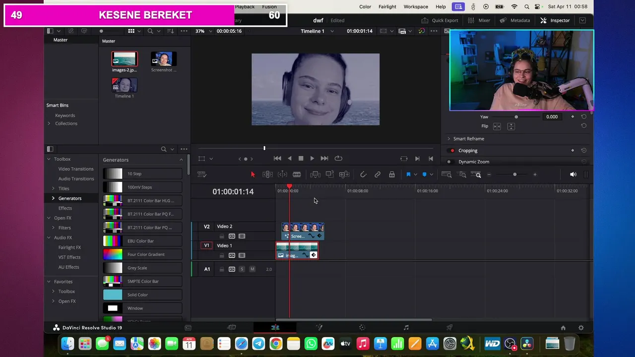Open the Deliver page rocket icon
Screen dimensions: 635x357
449,328
